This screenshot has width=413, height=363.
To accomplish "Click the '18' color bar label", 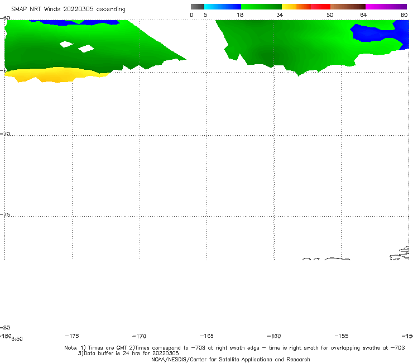I will point(240,15).
